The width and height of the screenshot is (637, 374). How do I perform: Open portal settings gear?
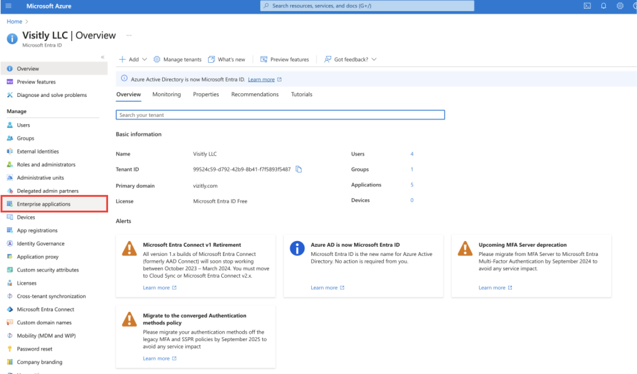(620, 6)
